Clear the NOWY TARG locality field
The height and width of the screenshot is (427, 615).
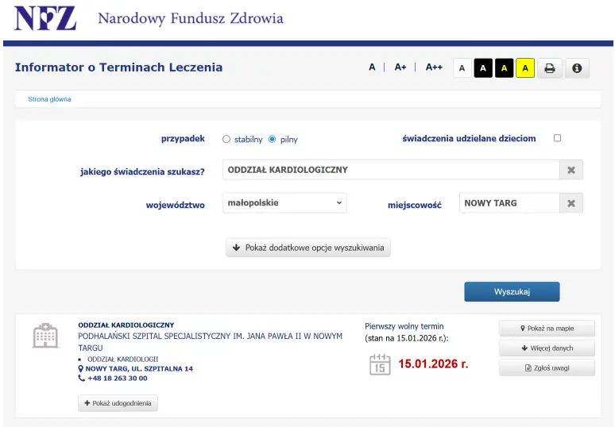tap(571, 203)
